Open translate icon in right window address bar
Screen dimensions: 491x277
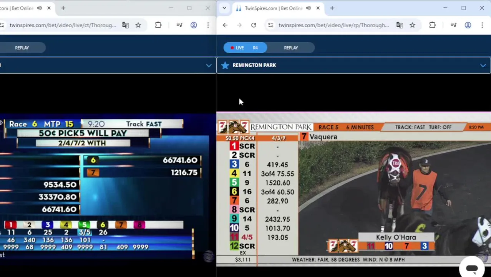coord(400,25)
